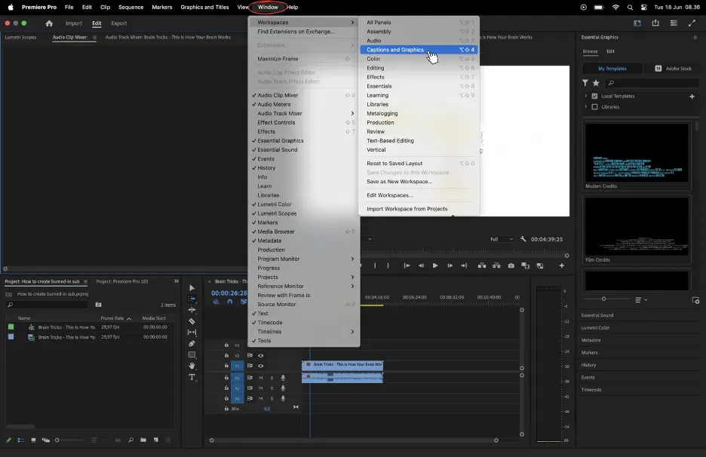Select the Ripple Edit tool
This screenshot has width=706, height=457.
pyautogui.click(x=192, y=310)
